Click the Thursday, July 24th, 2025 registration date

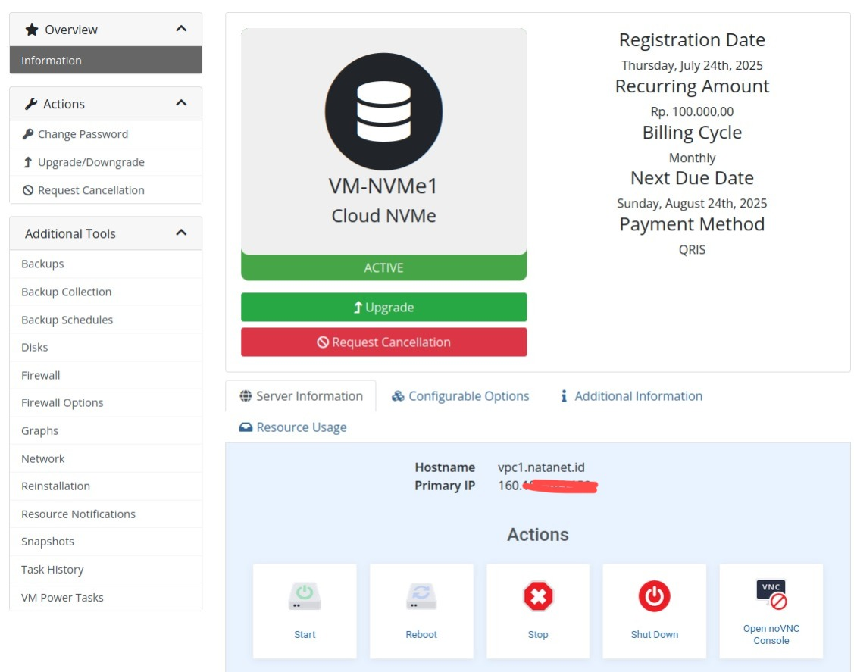tap(693, 65)
